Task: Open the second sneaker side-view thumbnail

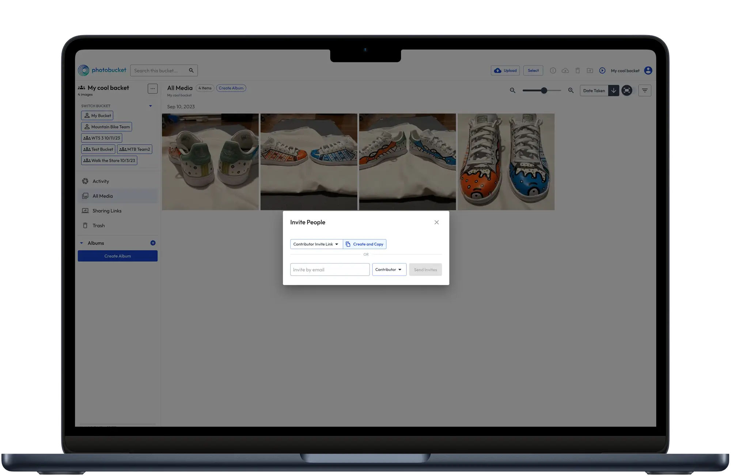Action: click(309, 162)
